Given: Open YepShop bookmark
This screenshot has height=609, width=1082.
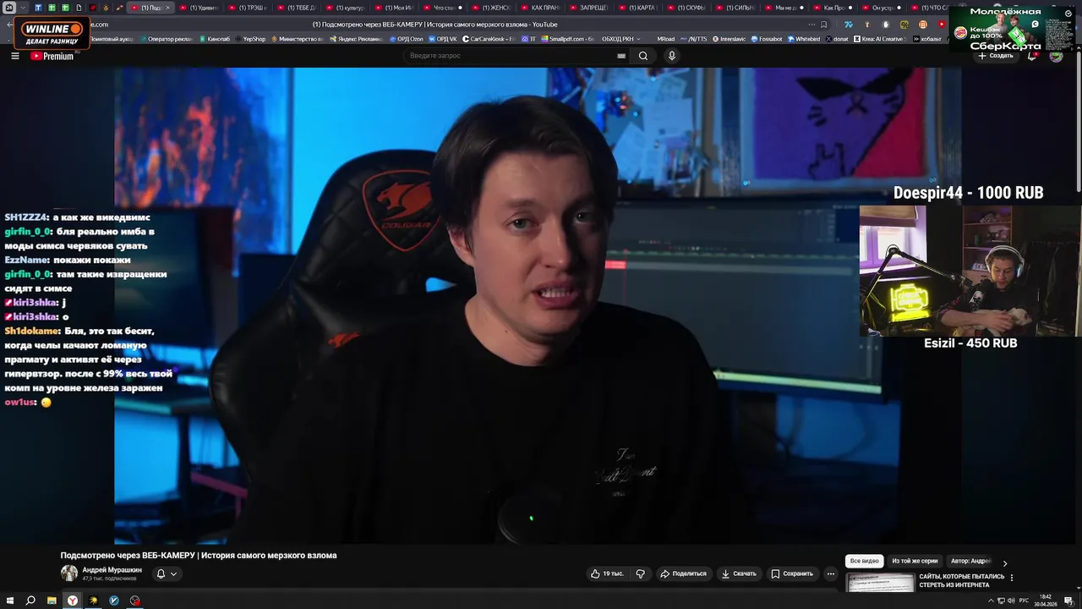Looking at the screenshot, I should (x=250, y=39).
